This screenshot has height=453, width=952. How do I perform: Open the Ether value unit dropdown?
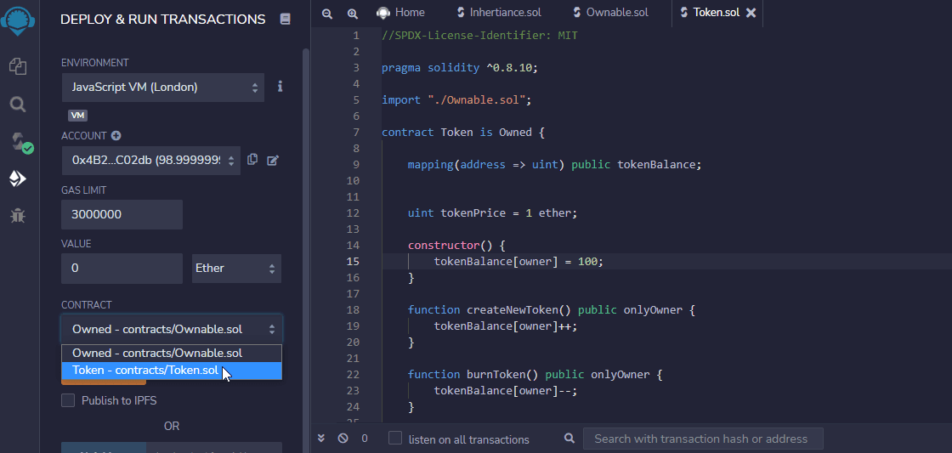pyautogui.click(x=237, y=269)
